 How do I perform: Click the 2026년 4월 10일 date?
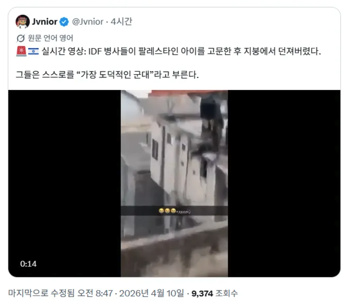coord(152,293)
